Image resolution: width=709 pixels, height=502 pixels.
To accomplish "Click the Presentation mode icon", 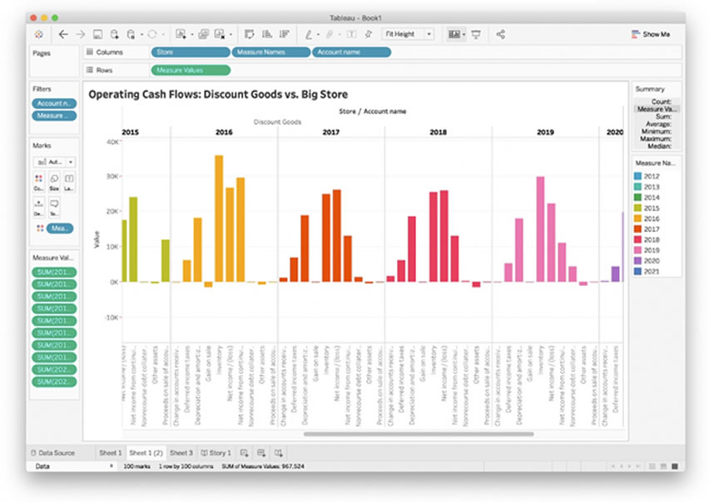I will (476, 34).
